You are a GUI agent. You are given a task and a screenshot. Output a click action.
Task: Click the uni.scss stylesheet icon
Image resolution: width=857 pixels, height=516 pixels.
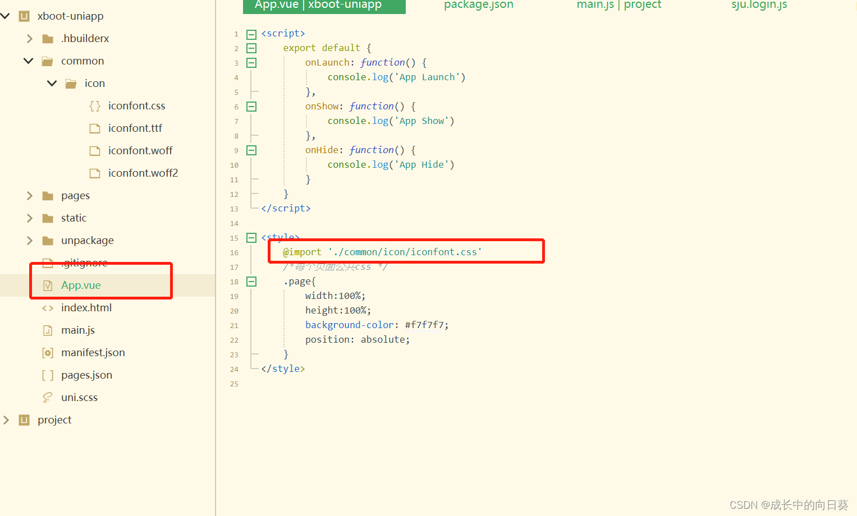(48, 398)
